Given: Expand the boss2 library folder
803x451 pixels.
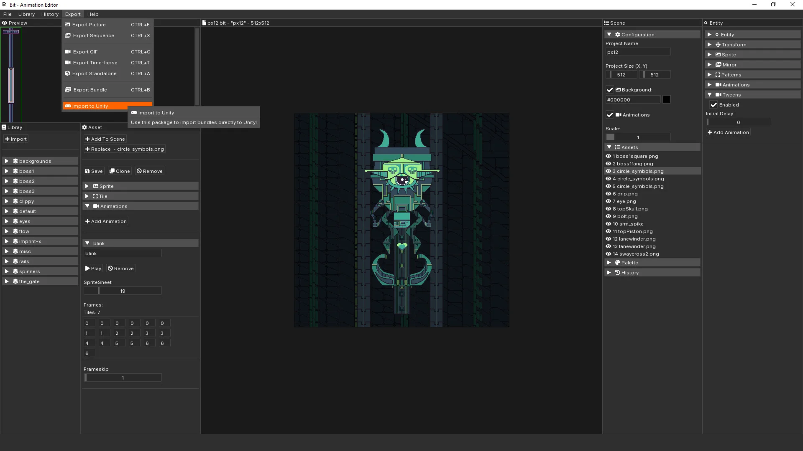Looking at the screenshot, I should 7,181.
